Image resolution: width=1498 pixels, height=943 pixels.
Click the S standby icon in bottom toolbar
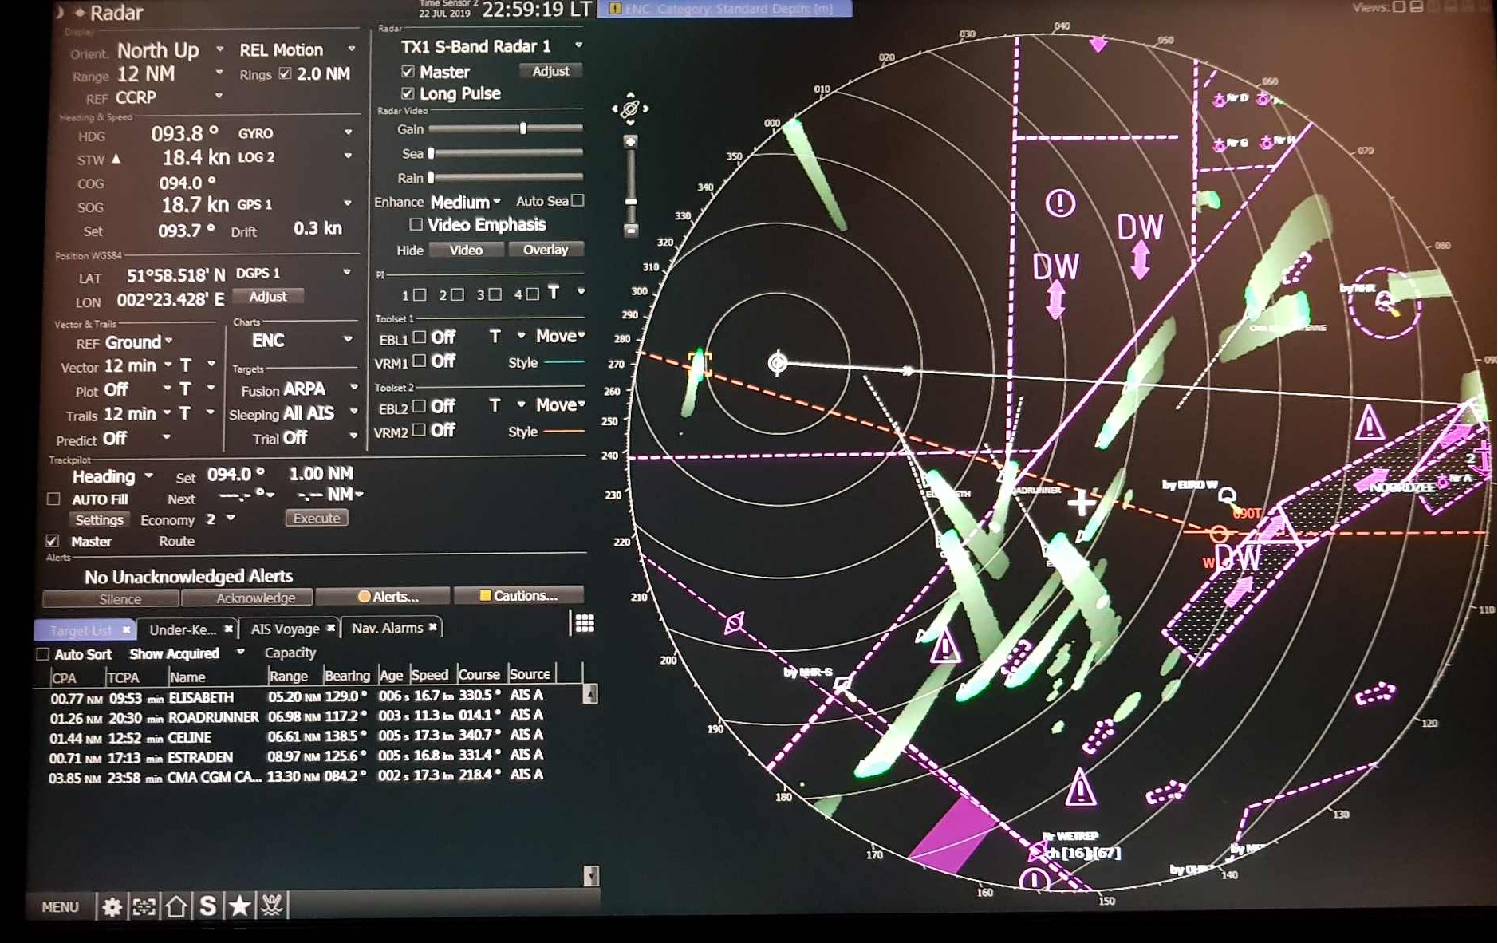click(x=207, y=906)
